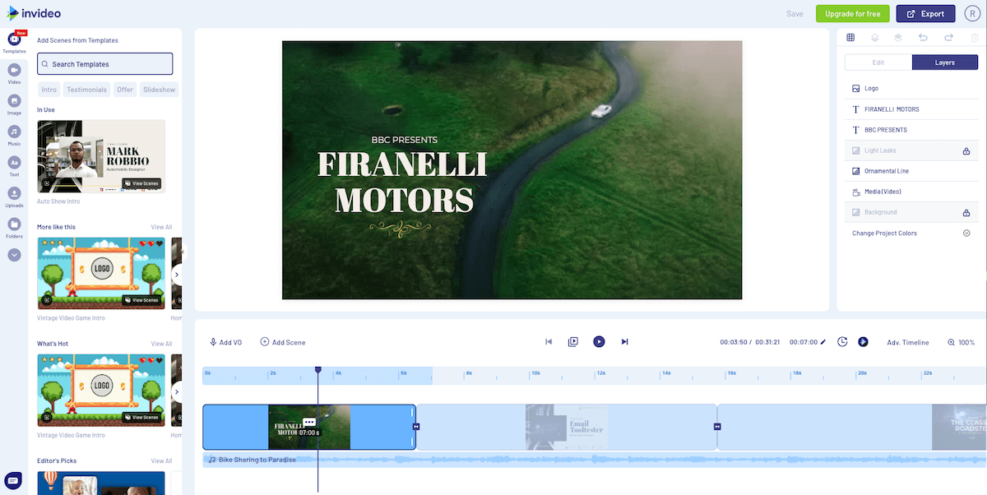Image resolution: width=987 pixels, height=495 pixels.
Task: Expand more sidebar options chevron
Action: [x=14, y=255]
